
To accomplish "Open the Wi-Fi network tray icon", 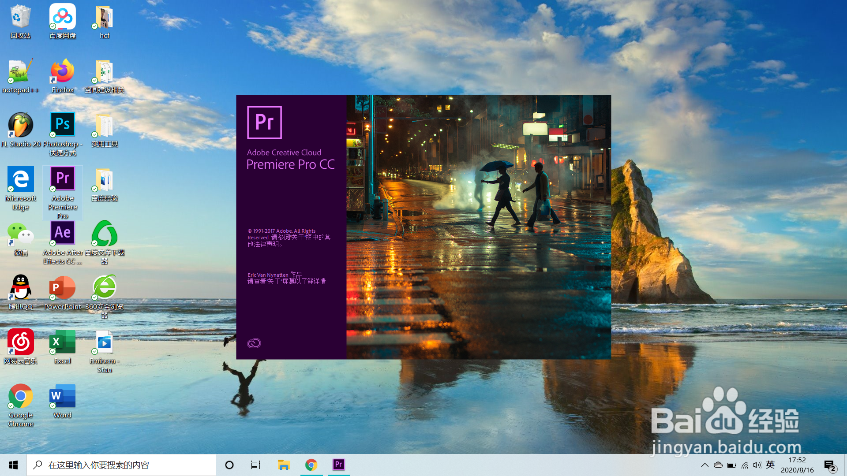I will click(x=745, y=465).
